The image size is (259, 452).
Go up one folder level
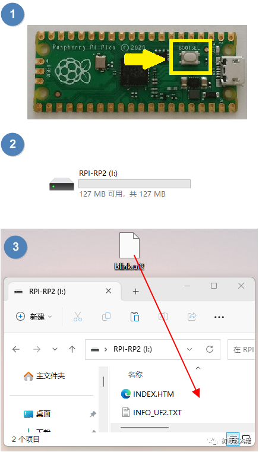click(72, 349)
